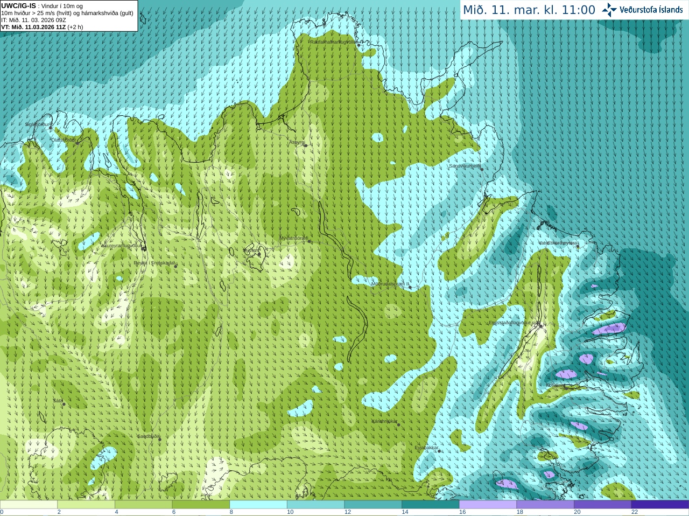Viewport: 689px width, 516px height.
Task: Pick the 2–4 m/s light green legend swatch
Action: tap(86, 505)
